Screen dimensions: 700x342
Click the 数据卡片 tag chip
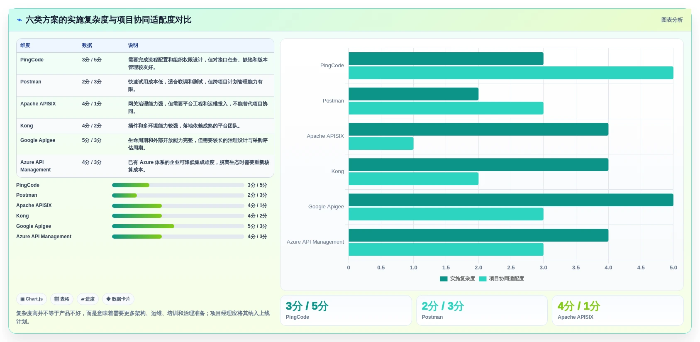point(118,299)
